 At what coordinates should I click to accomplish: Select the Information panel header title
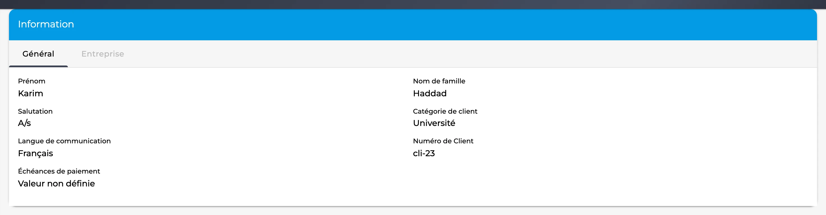[46, 24]
